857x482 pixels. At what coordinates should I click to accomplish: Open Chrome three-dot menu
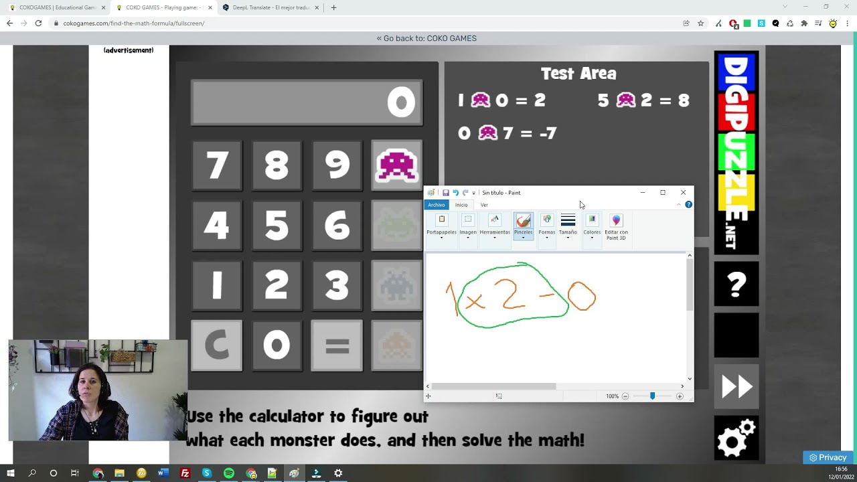coord(846,23)
